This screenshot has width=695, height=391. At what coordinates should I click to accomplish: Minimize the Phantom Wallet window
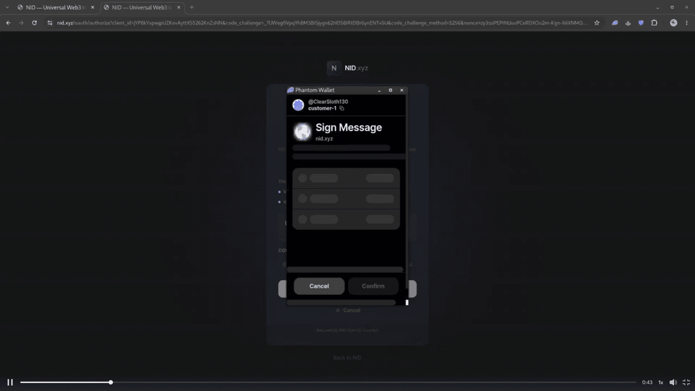pos(379,90)
